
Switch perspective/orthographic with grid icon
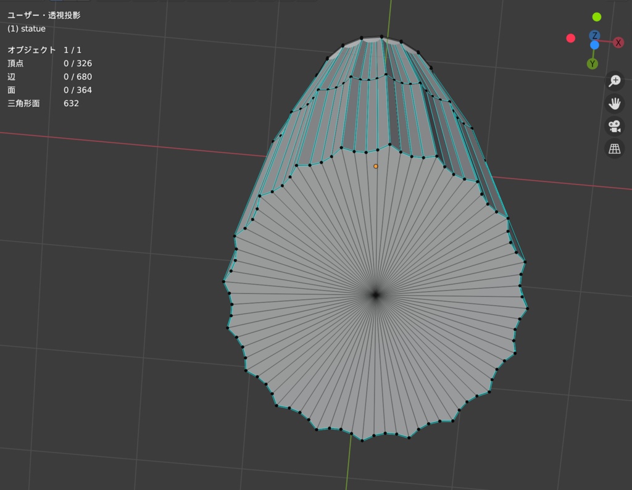614,149
